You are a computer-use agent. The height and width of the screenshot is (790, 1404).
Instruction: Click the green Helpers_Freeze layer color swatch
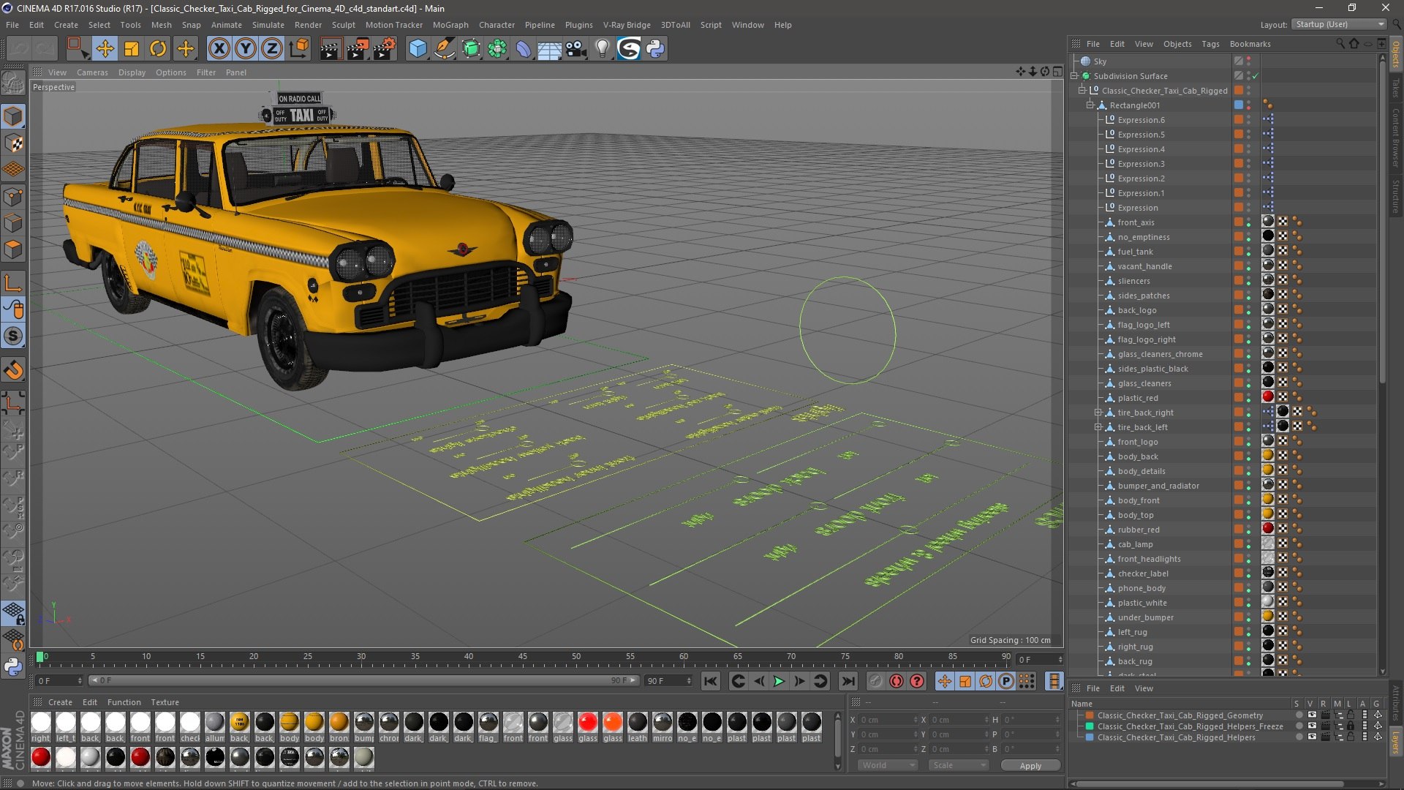tap(1090, 726)
